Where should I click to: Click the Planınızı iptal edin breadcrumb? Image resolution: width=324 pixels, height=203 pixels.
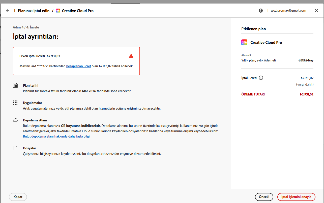(34, 11)
